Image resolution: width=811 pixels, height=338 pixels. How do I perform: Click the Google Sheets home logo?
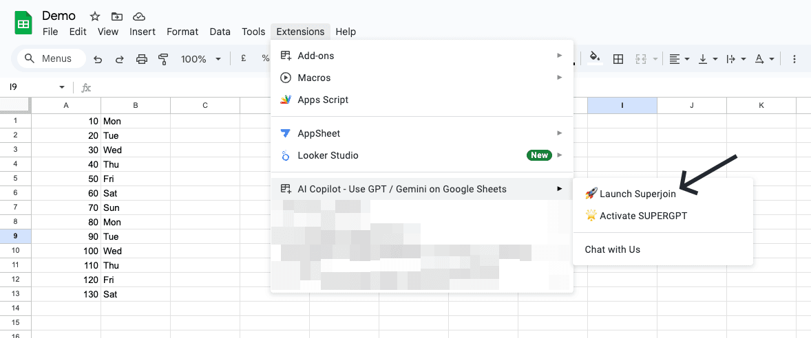pyautogui.click(x=23, y=23)
